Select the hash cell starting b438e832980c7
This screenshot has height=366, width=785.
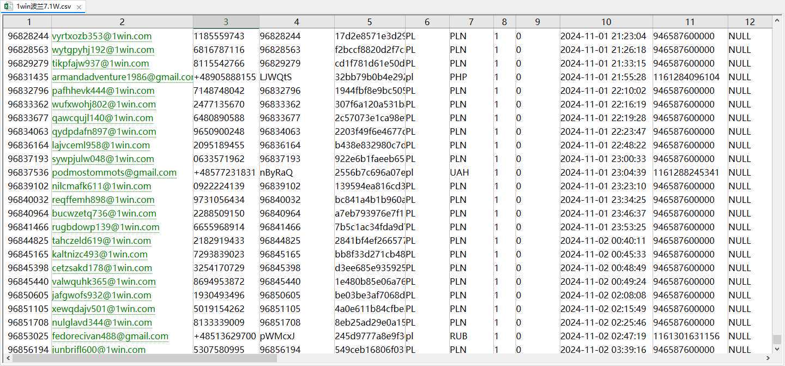tap(370, 145)
